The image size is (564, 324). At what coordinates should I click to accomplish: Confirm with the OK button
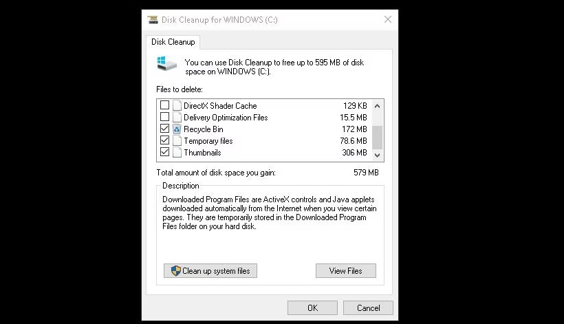312,307
